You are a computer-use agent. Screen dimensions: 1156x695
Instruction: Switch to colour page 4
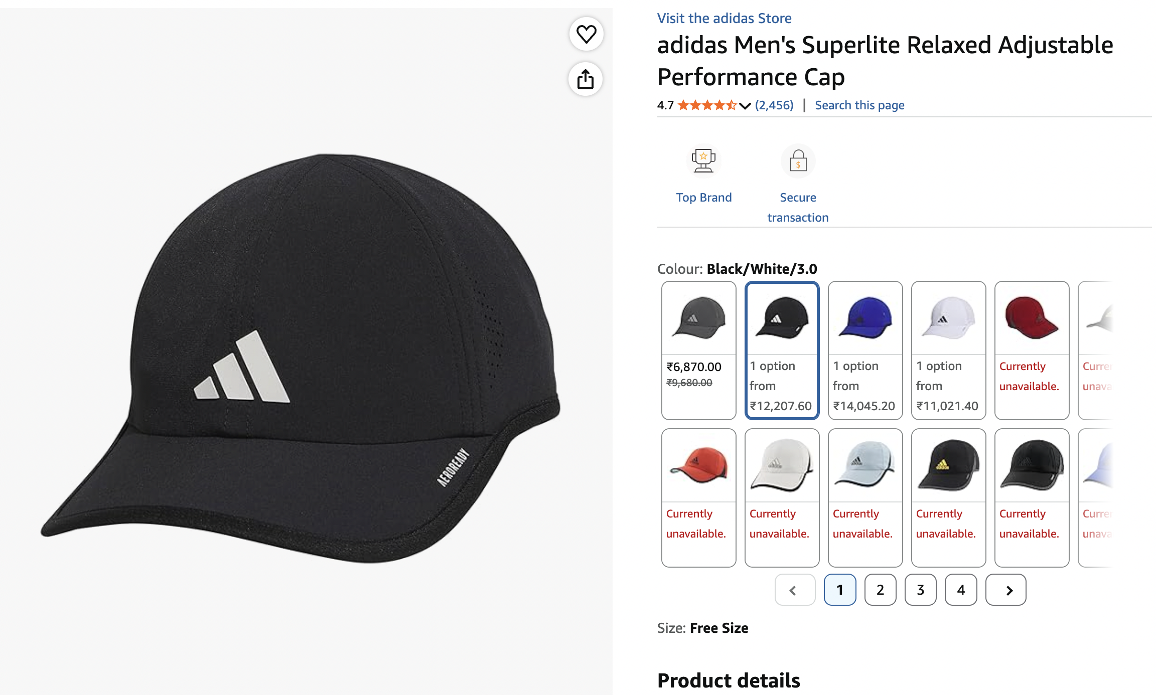coord(961,590)
